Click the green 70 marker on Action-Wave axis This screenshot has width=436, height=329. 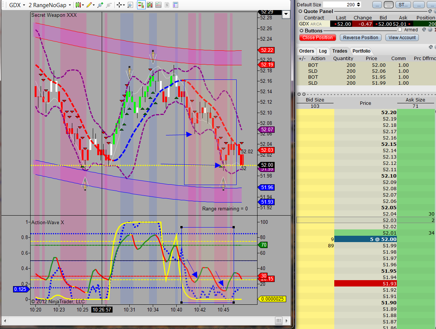click(x=263, y=245)
